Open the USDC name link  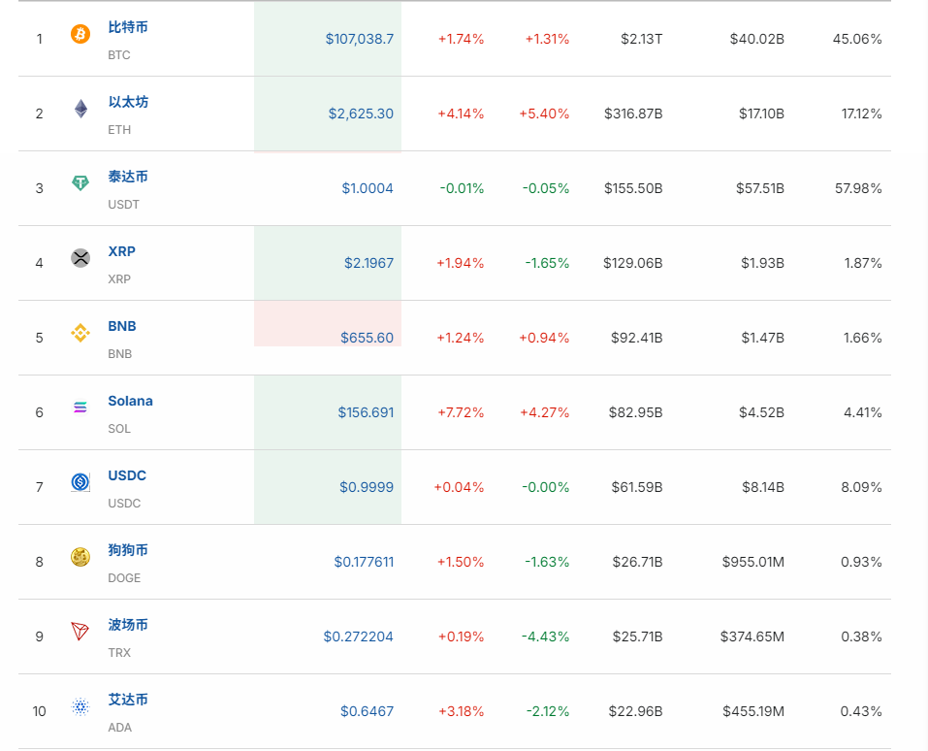[x=127, y=475]
